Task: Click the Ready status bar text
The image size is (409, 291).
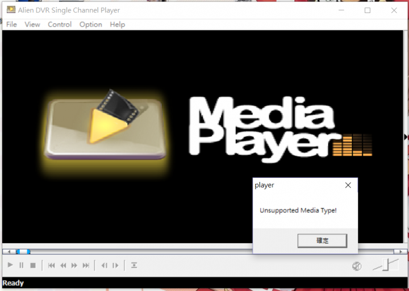Action: click(13, 283)
